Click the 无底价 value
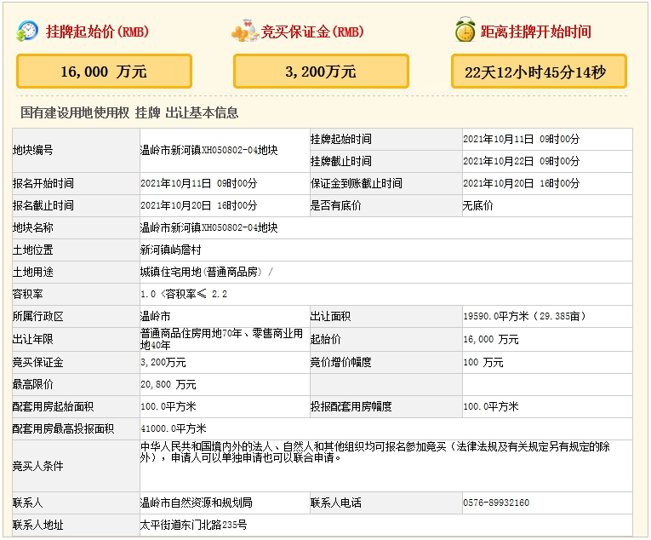Screen dimensions: 651x540 (478, 205)
